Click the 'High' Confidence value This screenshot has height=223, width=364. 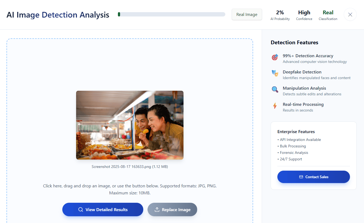coord(304,12)
